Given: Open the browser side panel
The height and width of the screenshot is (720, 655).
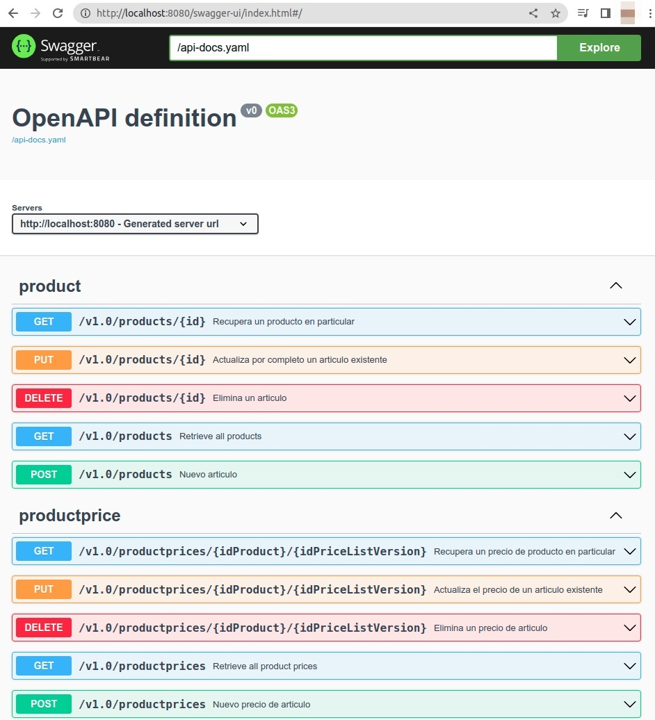Looking at the screenshot, I should (606, 13).
